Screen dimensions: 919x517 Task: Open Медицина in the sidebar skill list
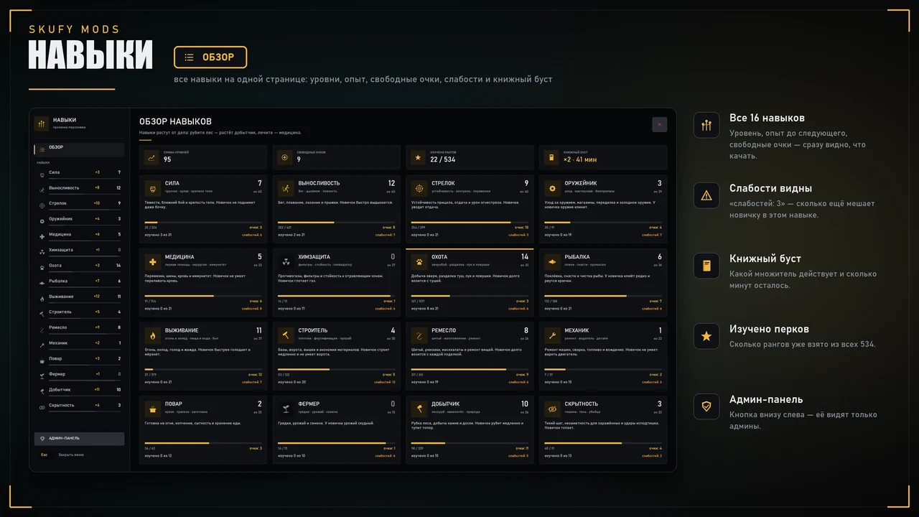(79, 234)
